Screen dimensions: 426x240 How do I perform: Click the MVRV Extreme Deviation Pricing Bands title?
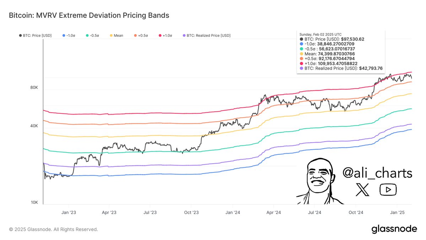coord(89,15)
